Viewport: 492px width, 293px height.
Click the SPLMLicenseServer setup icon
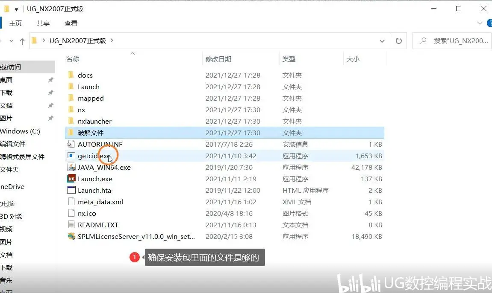(71, 236)
